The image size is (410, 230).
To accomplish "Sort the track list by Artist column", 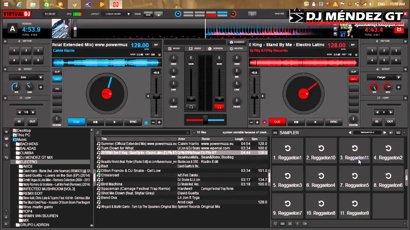I will pyautogui.click(x=189, y=139).
